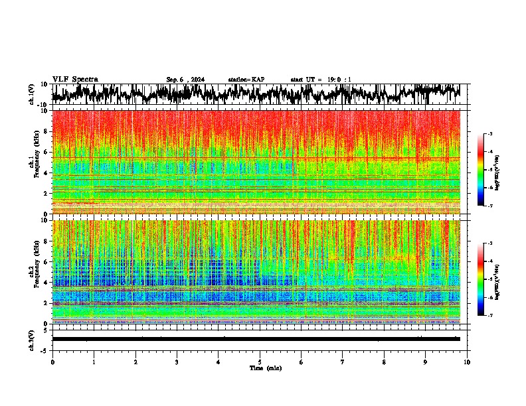
Task: Click time axis tick label "8"
Action: point(384,362)
